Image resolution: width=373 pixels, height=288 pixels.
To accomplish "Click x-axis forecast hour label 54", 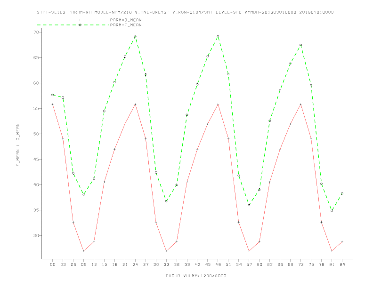I will point(239,264).
